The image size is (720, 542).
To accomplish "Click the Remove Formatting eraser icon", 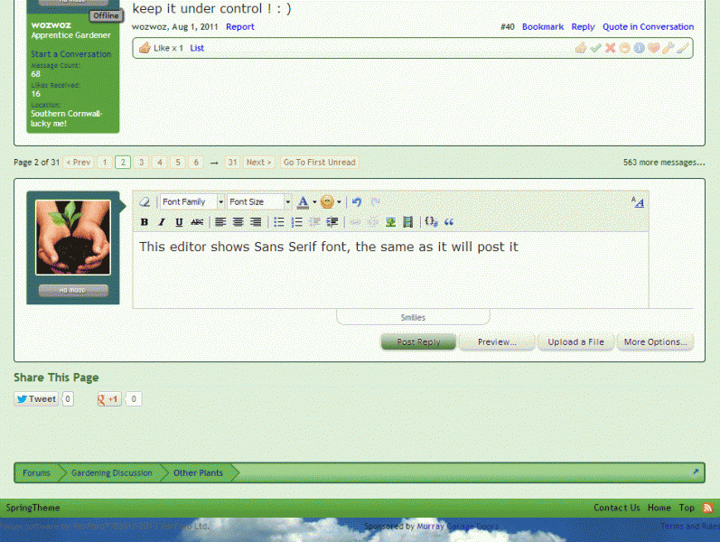I will coord(145,201).
